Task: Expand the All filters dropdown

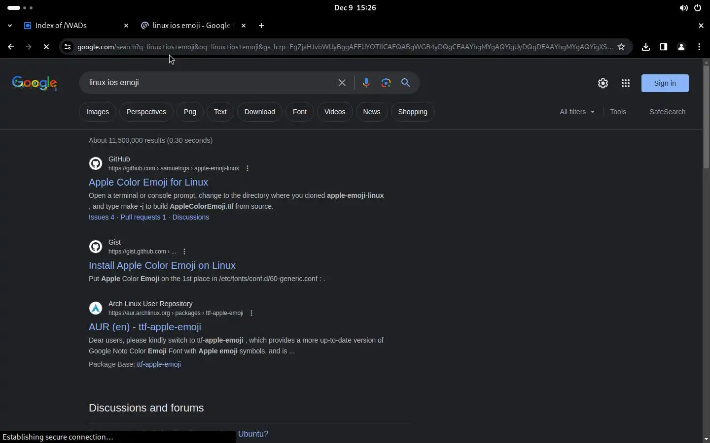Action: pyautogui.click(x=577, y=112)
